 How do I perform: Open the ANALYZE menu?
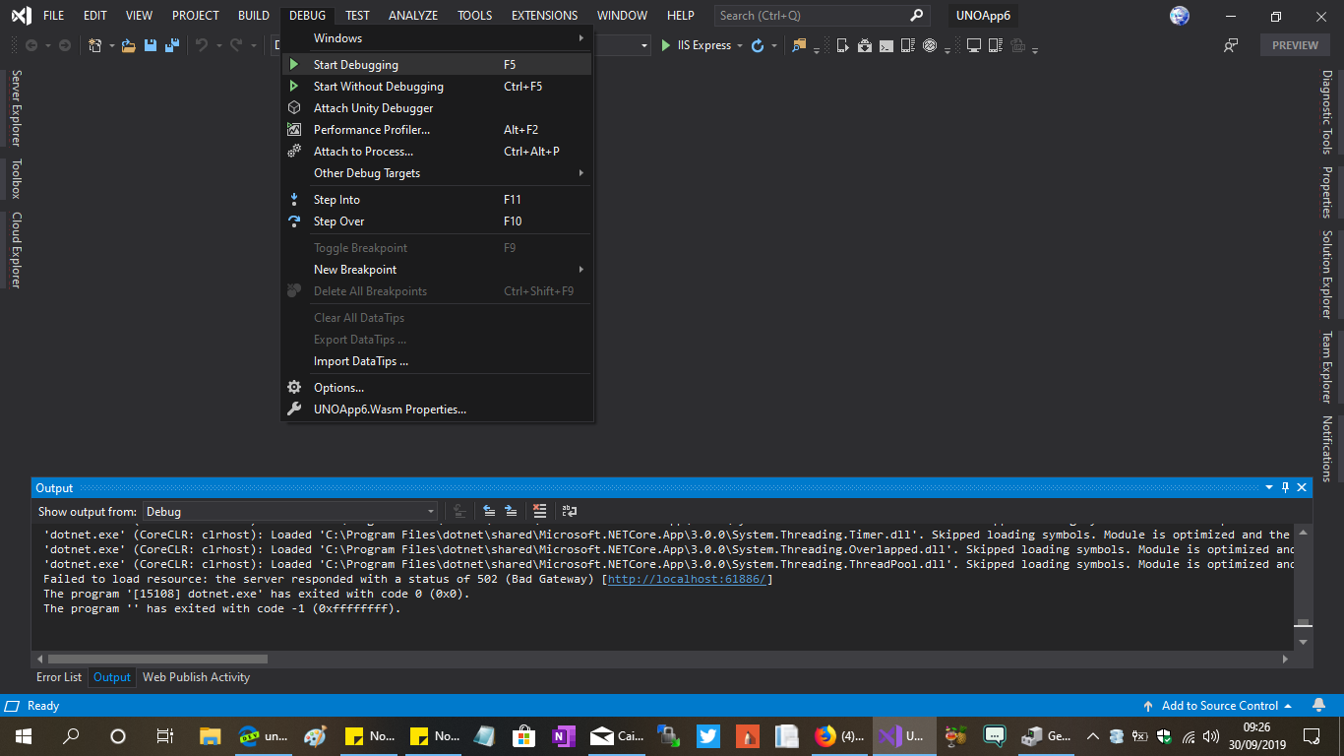[413, 16]
